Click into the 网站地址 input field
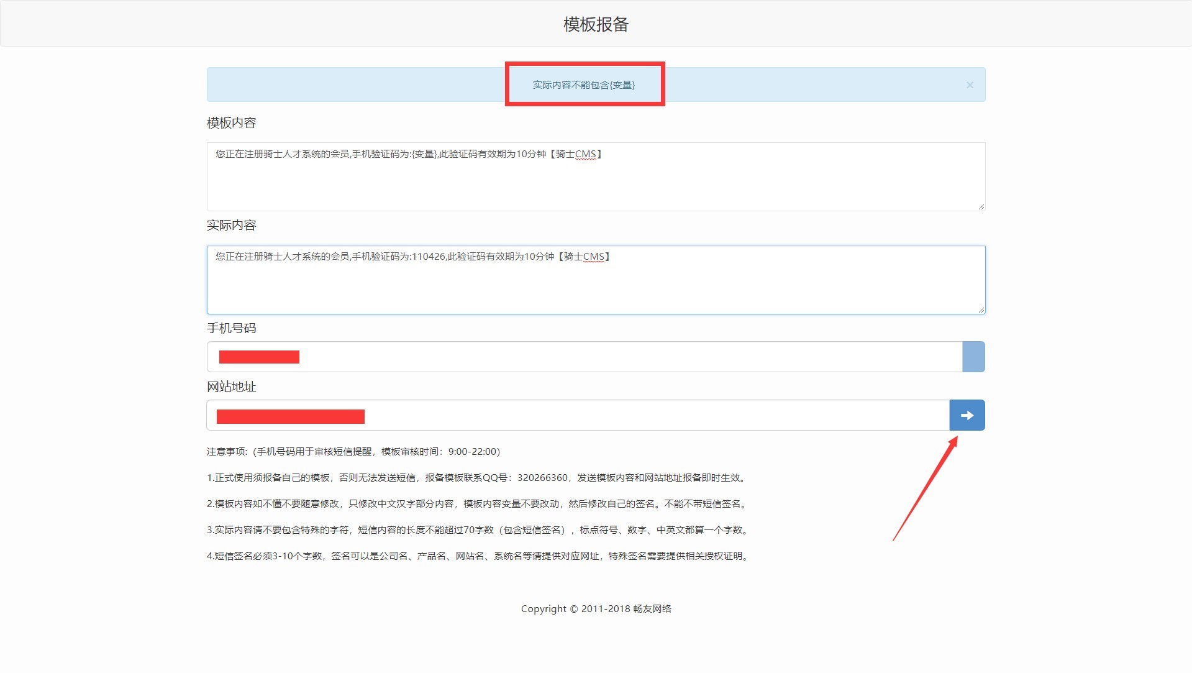The height and width of the screenshot is (673, 1192). pos(578,415)
